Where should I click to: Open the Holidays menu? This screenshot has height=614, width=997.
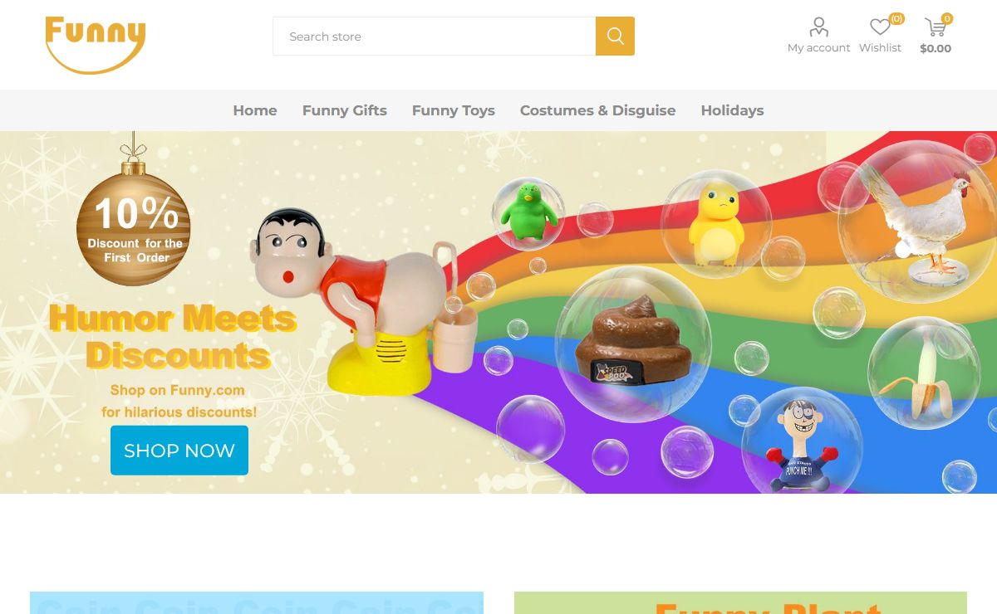(x=732, y=110)
